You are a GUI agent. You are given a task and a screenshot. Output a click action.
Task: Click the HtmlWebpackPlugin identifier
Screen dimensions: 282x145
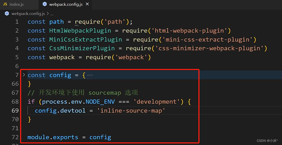pos(80,31)
